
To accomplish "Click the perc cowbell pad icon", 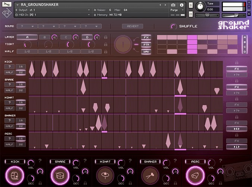I will [194, 175].
